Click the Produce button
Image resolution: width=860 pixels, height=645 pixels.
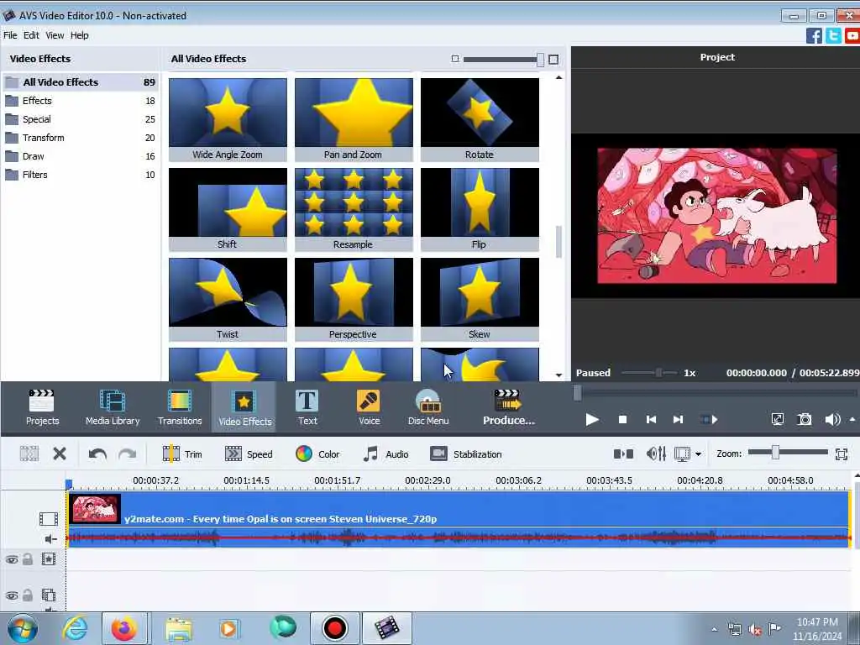(x=508, y=407)
